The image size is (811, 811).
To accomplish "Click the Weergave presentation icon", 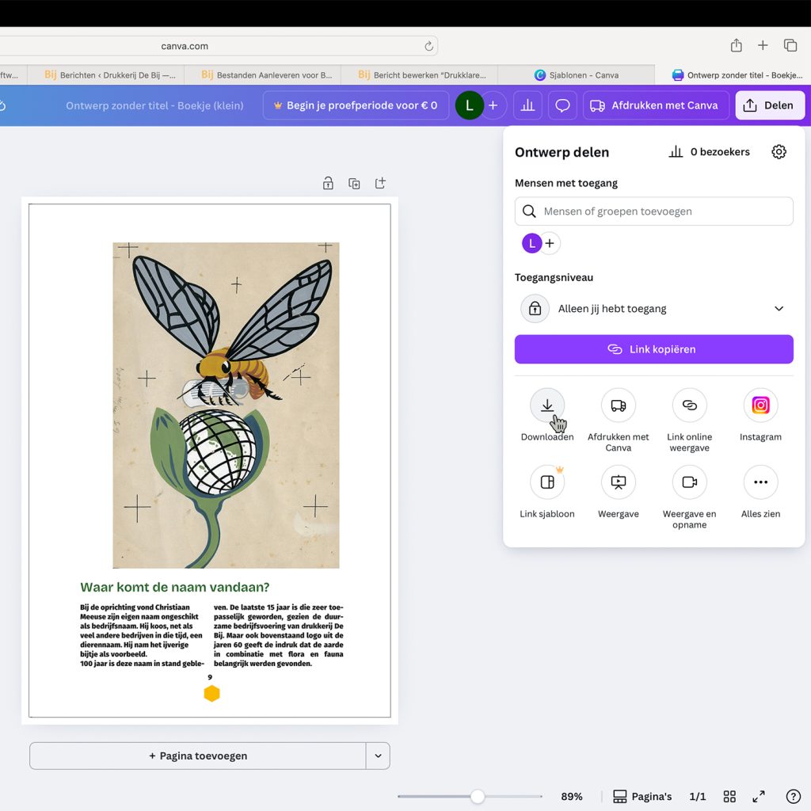I will click(x=619, y=482).
